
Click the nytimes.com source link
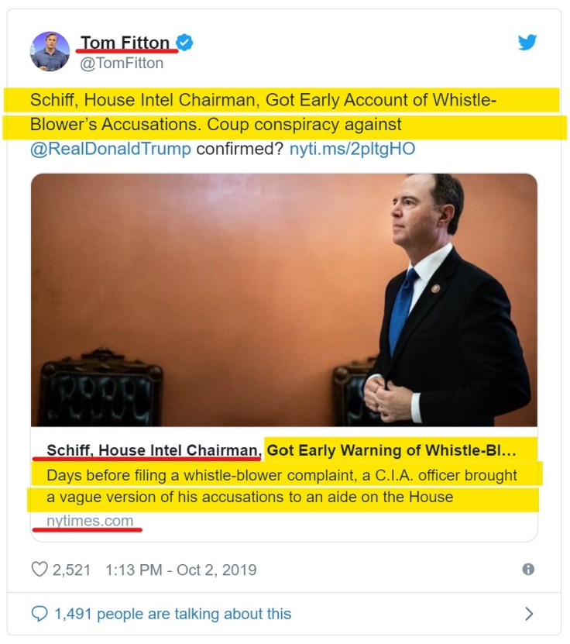point(90,521)
